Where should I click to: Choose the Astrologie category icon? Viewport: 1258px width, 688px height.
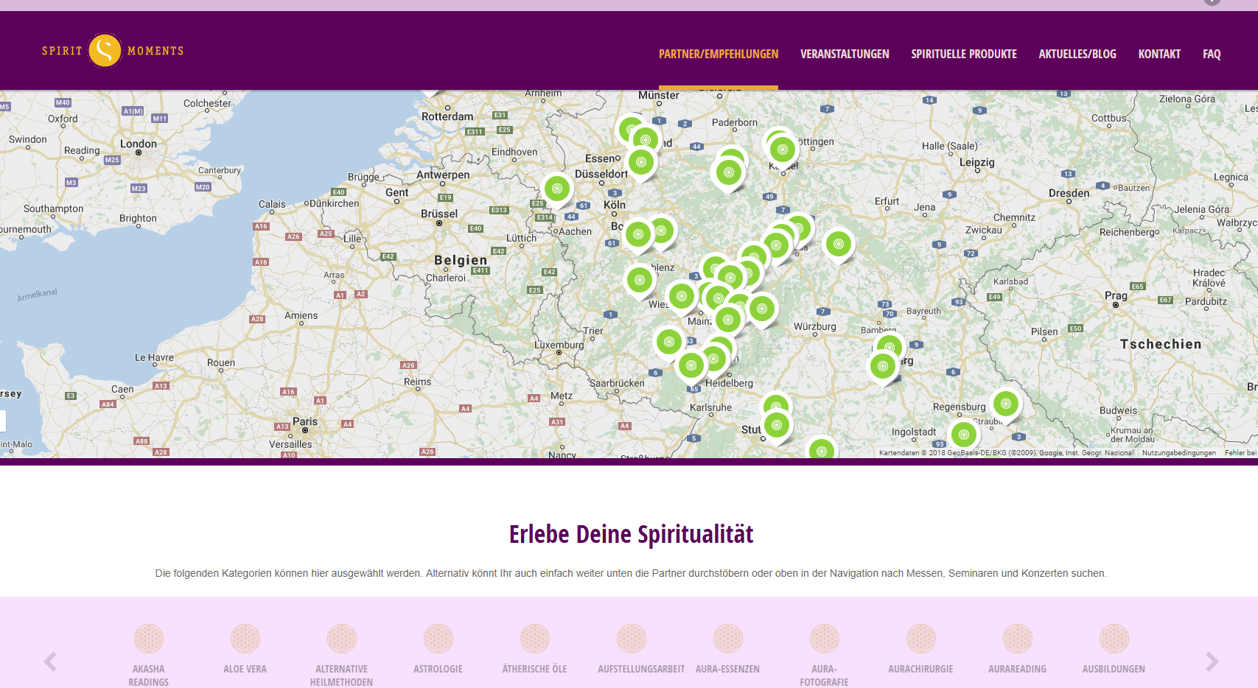click(438, 639)
